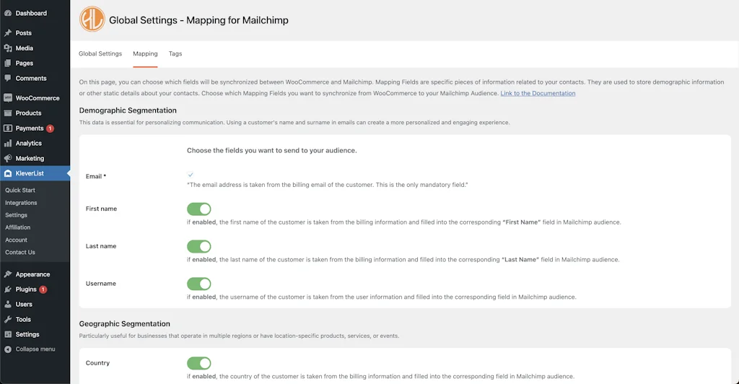Open the Analytics menu label

click(x=29, y=143)
